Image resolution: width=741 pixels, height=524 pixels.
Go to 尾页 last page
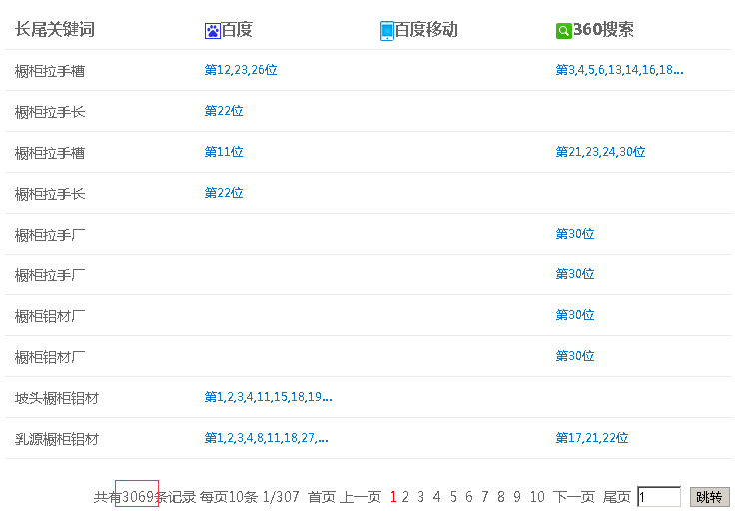click(617, 497)
